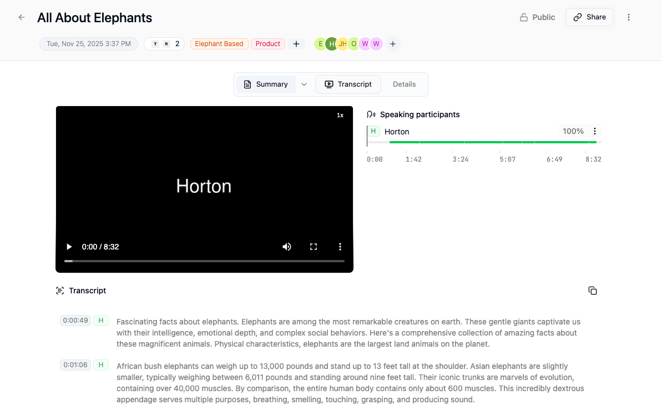The height and width of the screenshot is (410, 662).
Task: Jump to transcript timestamp 0:00:49
Action: [x=75, y=321]
